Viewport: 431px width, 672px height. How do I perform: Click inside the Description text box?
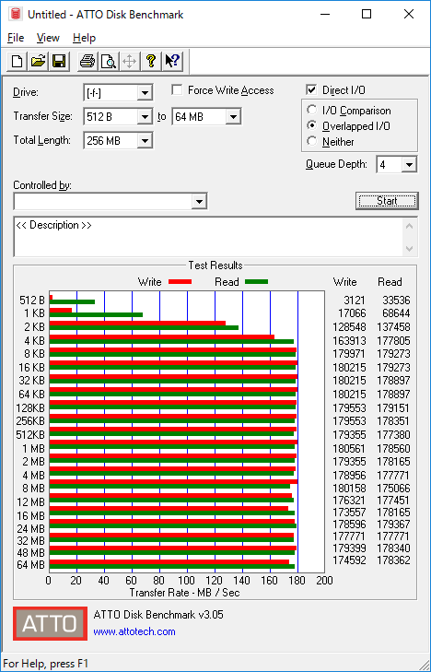click(x=210, y=237)
